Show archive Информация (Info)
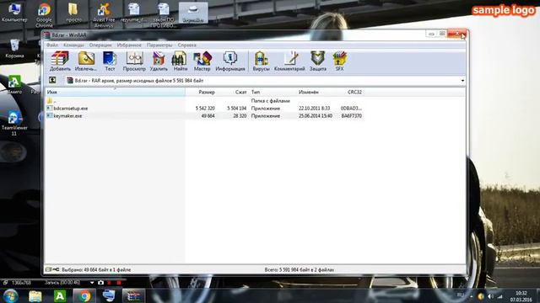This screenshot has height=303, width=540. [230, 61]
